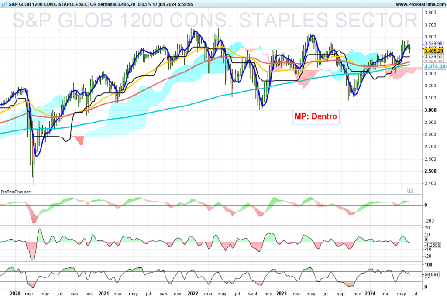The image size is (447, 298).
Task: Click the chart icon beside the title
Action: [x=4, y=4]
